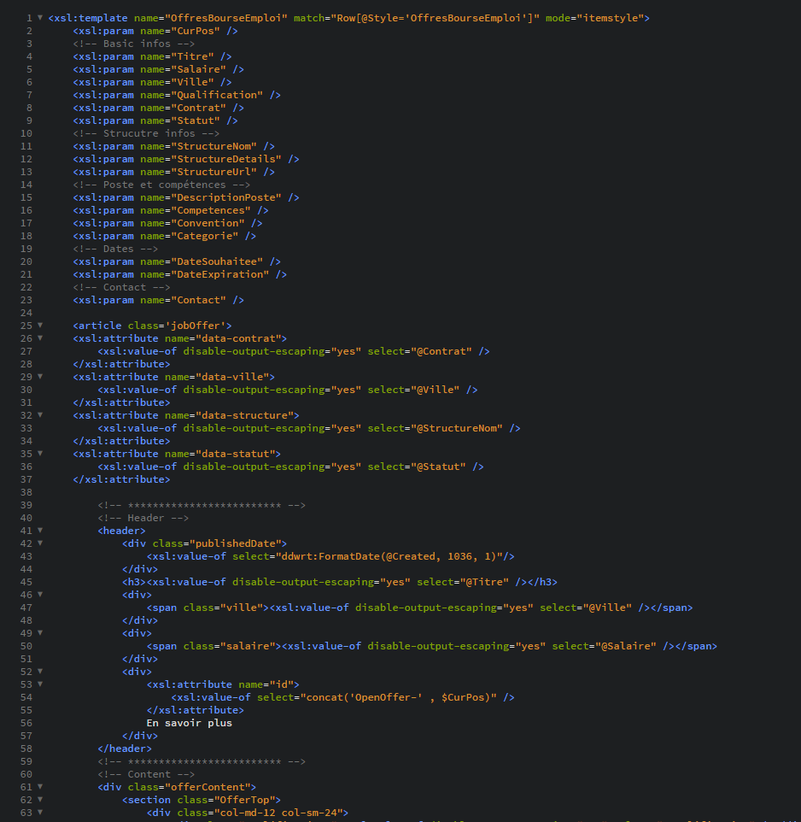Fold the data-ville attribute at line 29
This screenshot has width=801, height=822.
(x=40, y=377)
